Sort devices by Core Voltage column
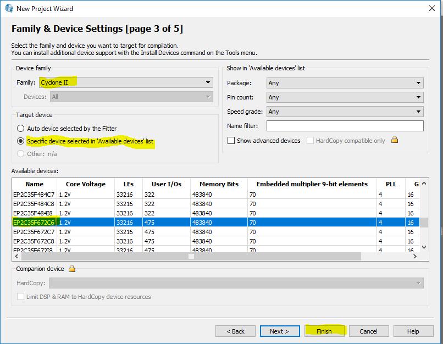Image resolution: width=443 pixels, height=344 pixels. click(86, 184)
